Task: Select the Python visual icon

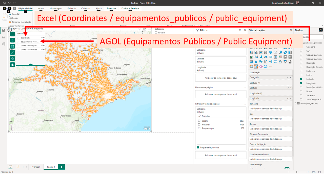Action: 261,61
